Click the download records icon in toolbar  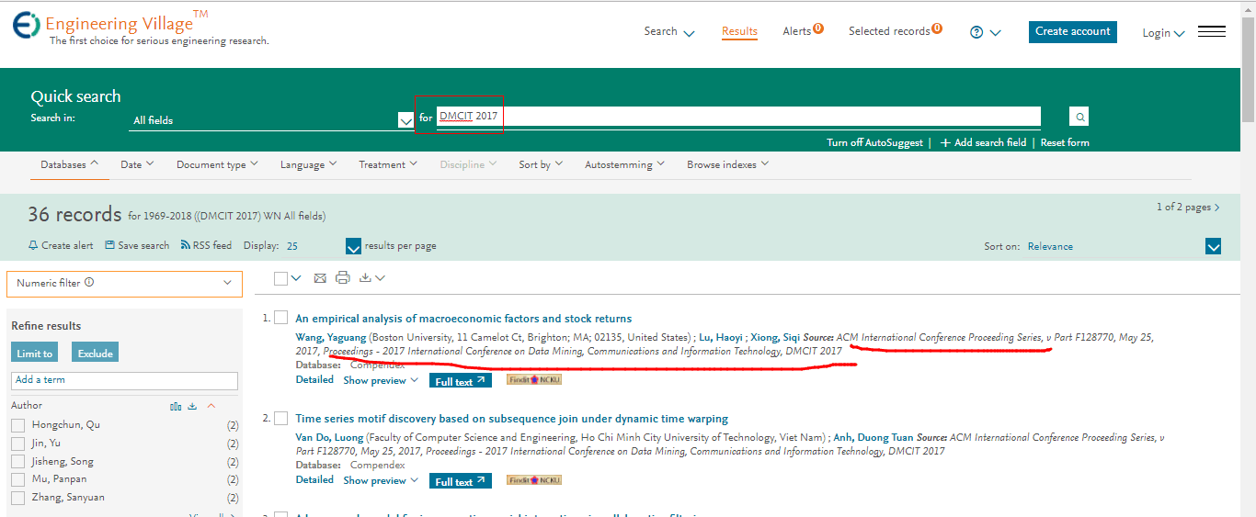365,278
